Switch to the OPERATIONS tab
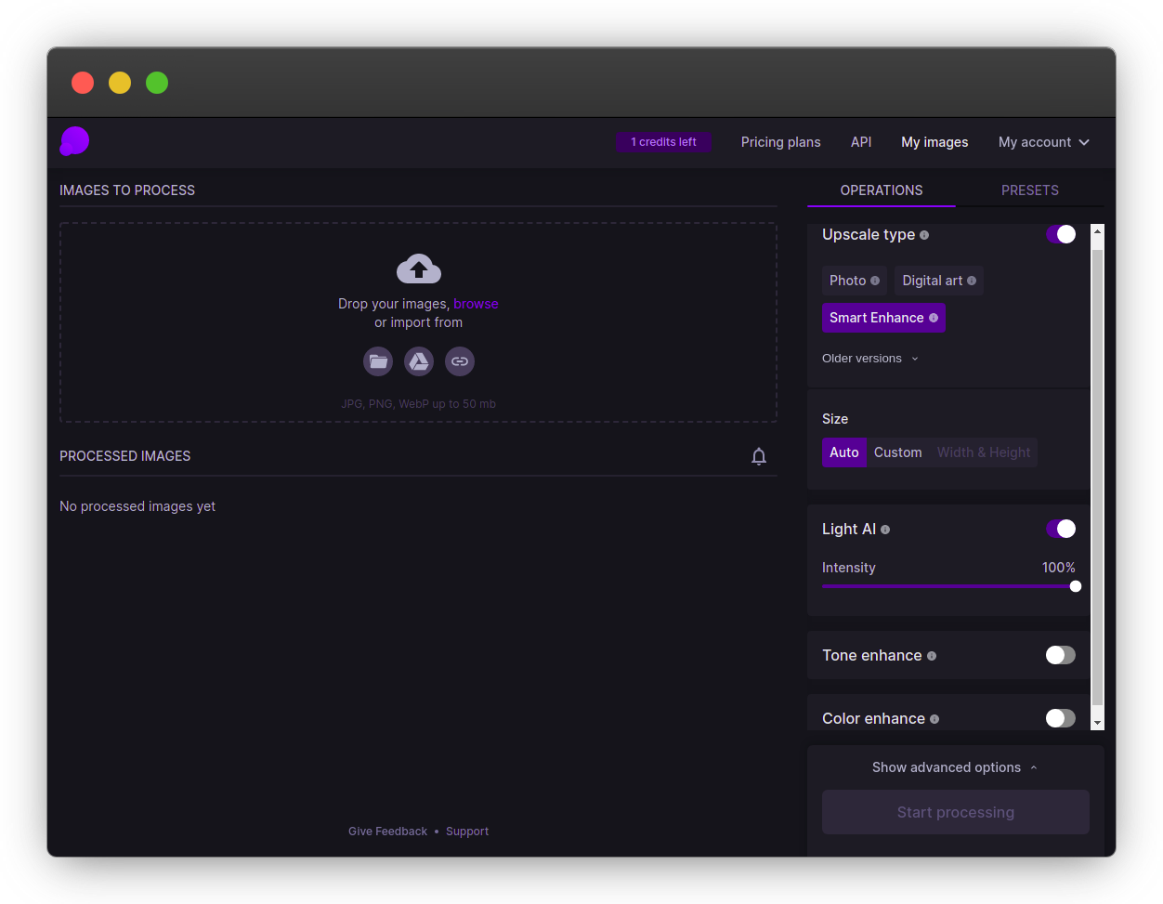 click(882, 190)
